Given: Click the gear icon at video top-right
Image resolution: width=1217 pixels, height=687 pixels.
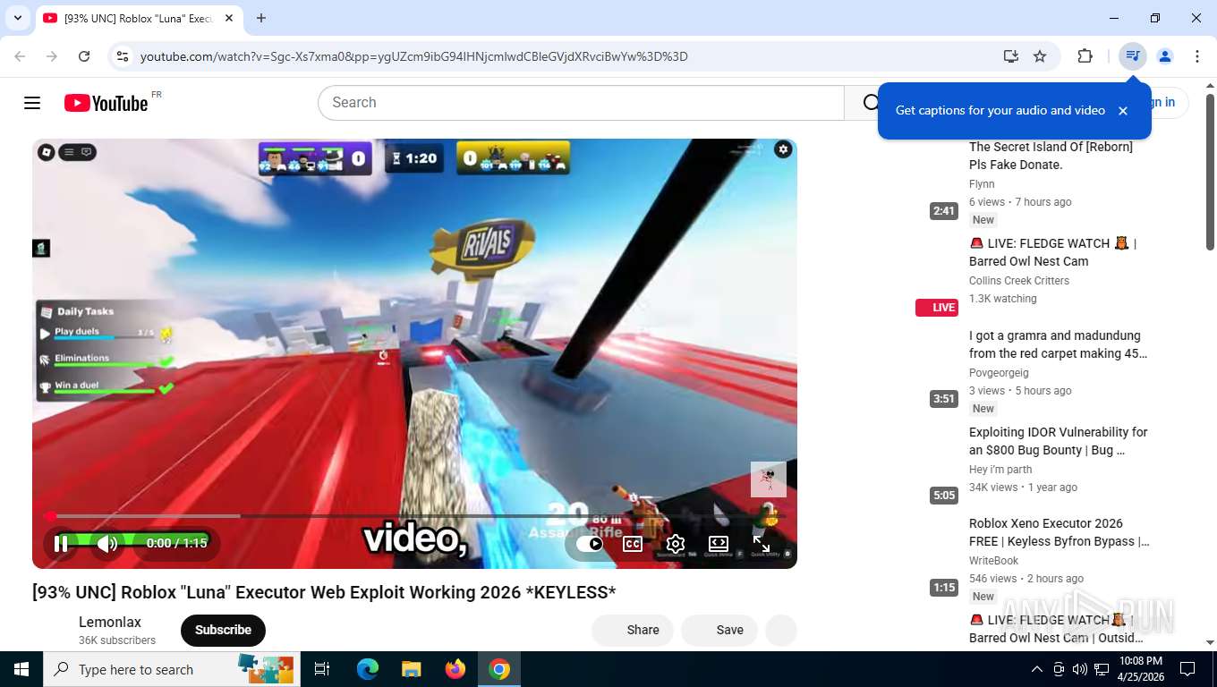Looking at the screenshot, I should coord(783,149).
